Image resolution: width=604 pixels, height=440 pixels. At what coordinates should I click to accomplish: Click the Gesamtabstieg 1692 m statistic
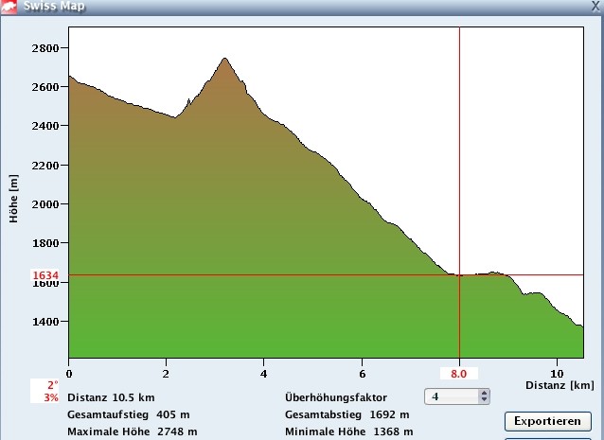346,414
